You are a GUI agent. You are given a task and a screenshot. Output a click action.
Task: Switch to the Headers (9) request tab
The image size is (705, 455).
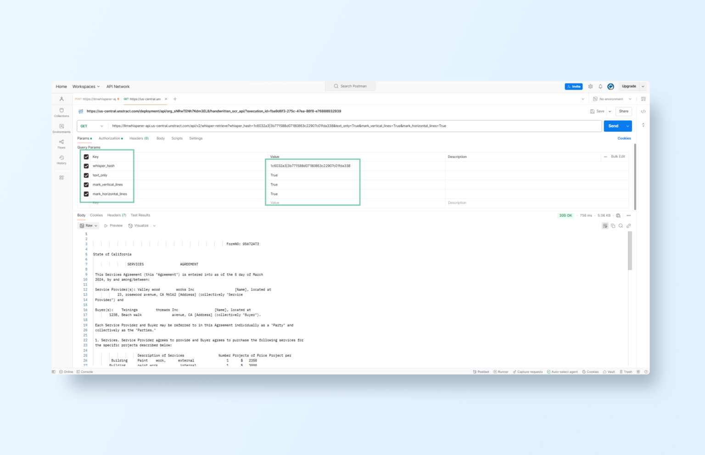139,138
